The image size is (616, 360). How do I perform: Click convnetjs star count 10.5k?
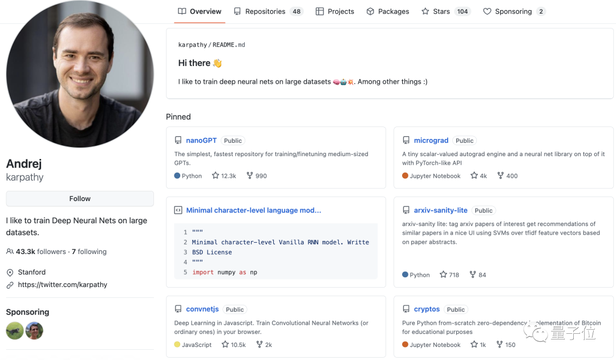233,345
